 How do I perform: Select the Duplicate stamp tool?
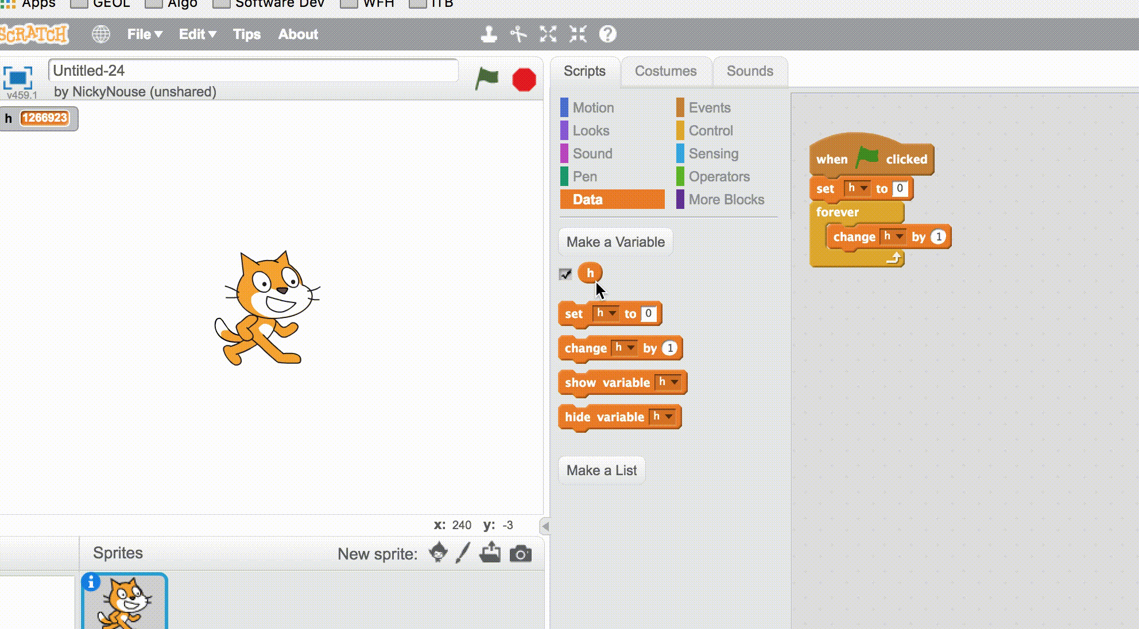pos(489,34)
